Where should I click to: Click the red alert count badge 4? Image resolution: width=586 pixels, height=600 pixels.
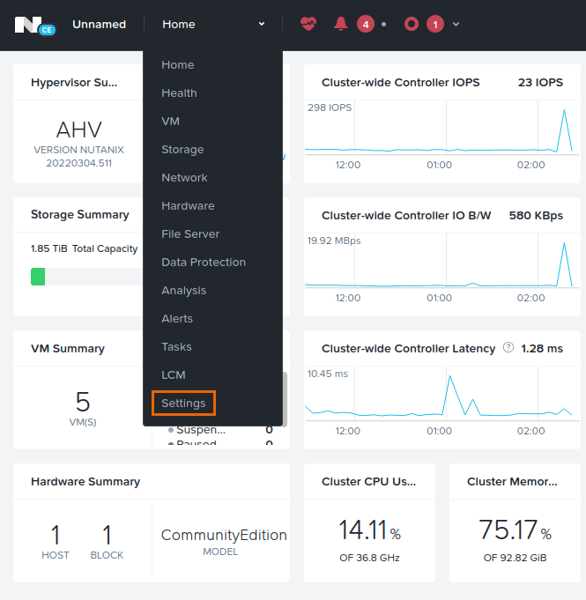(x=365, y=24)
